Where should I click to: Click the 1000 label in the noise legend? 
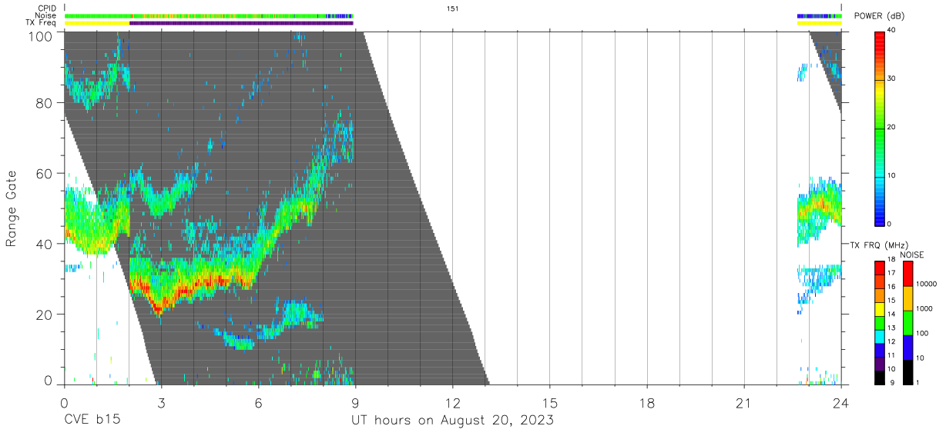[x=924, y=309]
